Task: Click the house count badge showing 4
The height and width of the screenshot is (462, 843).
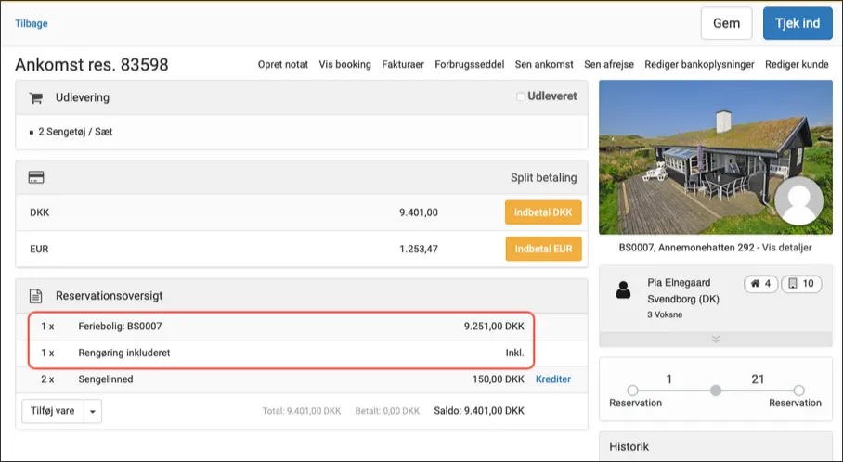Action: (759, 284)
